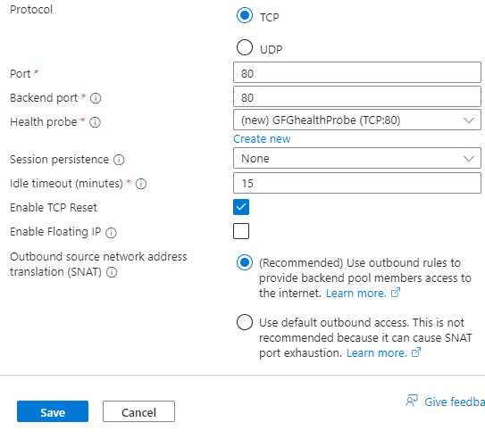Save the load balancing rule
Screen dimensions: 485x439
53,411
